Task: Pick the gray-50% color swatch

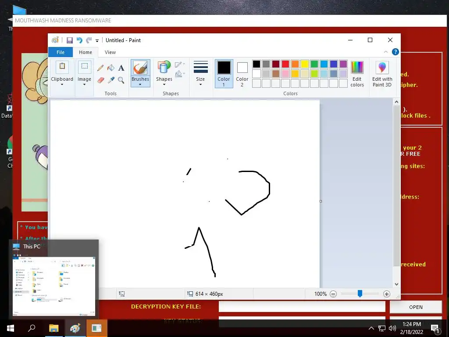Action: 266,64
